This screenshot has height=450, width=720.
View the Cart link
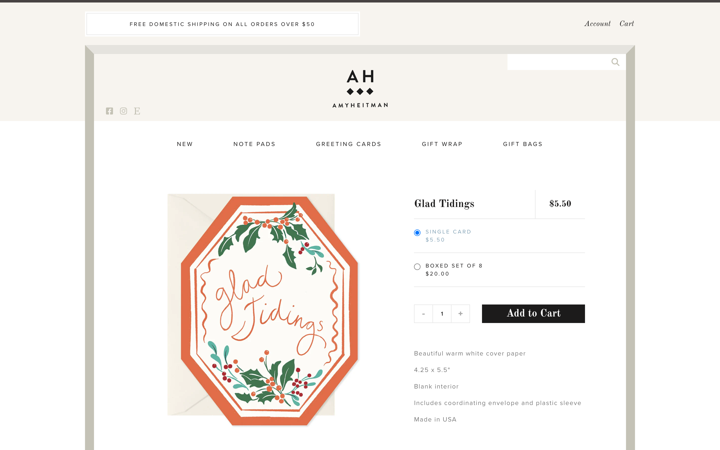point(626,24)
